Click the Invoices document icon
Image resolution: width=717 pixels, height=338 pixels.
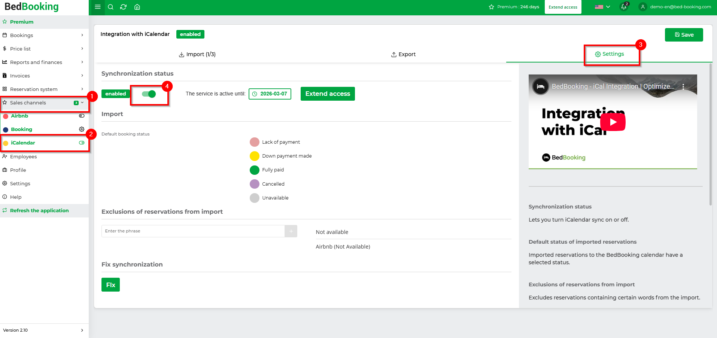tap(5, 76)
